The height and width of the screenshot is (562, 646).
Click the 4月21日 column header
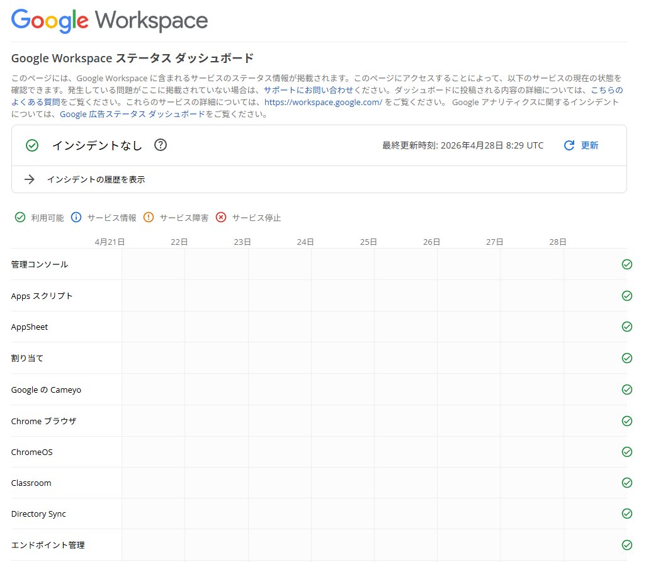tap(110, 242)
